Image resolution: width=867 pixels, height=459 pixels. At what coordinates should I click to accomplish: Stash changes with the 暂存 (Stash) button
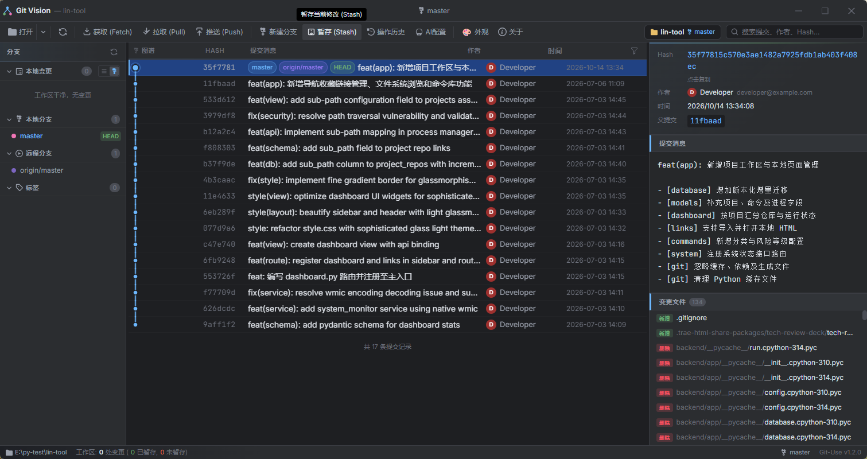pyautogui.click(x=332, y=32)
